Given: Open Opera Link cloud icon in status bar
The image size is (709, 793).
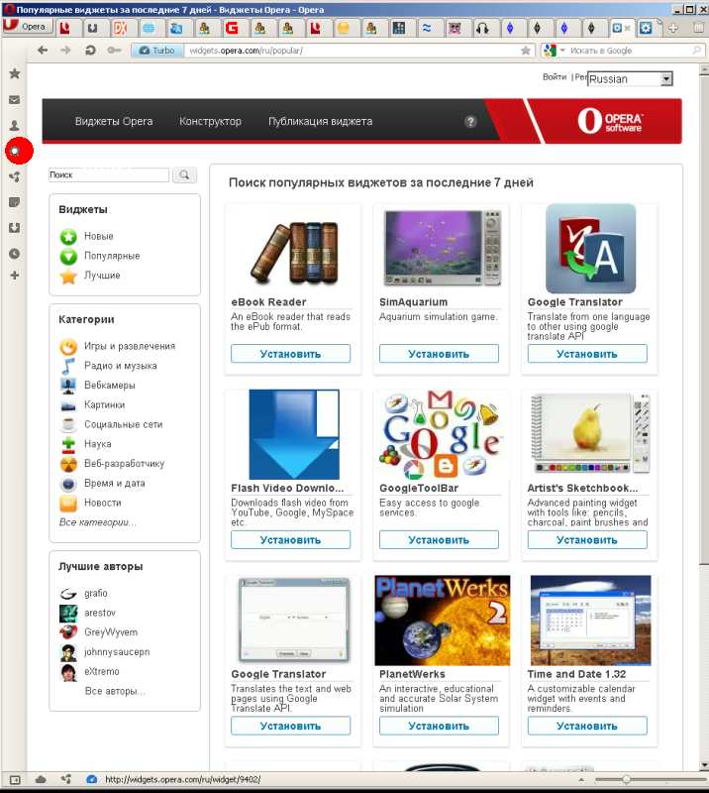Looking at the screenshot, I should (41, 779).
